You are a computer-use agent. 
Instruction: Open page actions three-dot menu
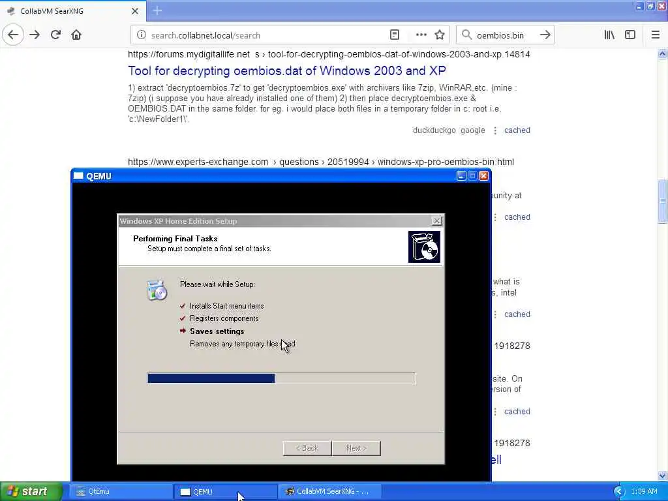coord(421,35)
